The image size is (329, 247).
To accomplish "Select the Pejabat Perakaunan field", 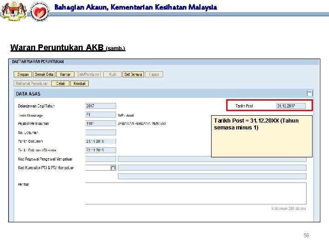I will [101, 123].
